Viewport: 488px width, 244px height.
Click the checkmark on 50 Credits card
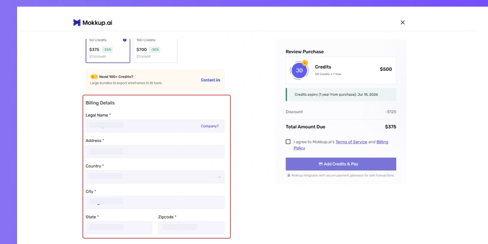tap(125, 40)
